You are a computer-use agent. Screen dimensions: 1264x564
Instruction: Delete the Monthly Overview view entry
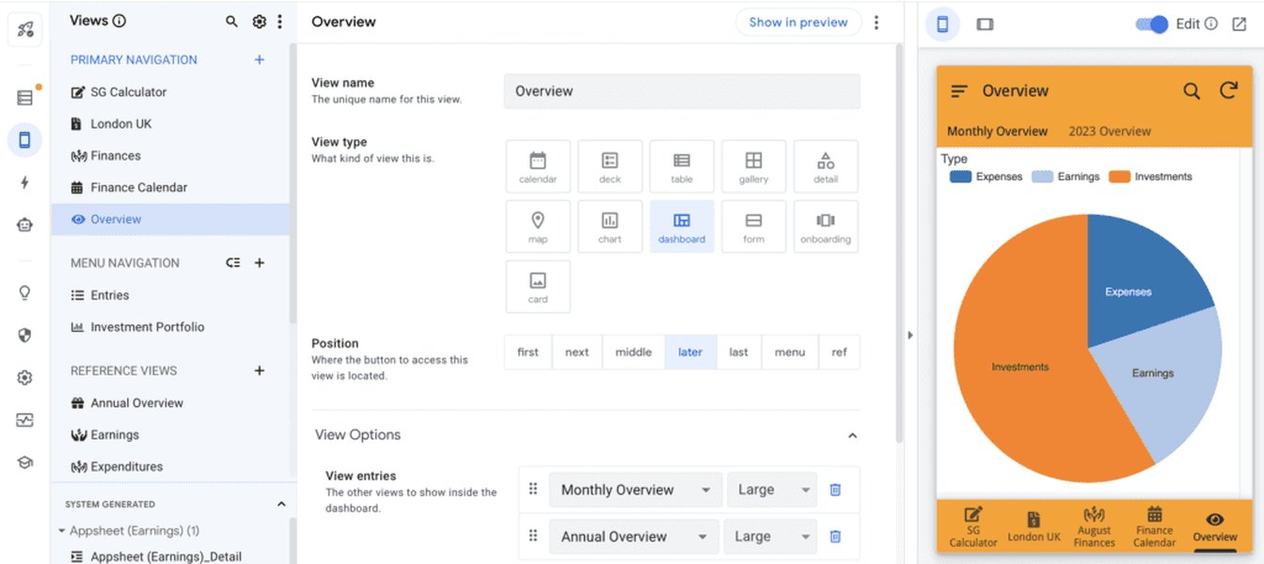pos(835,489)
